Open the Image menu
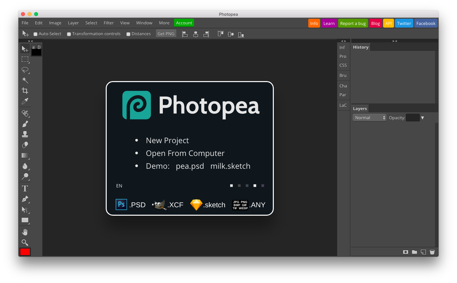 (x=55, y=23)
